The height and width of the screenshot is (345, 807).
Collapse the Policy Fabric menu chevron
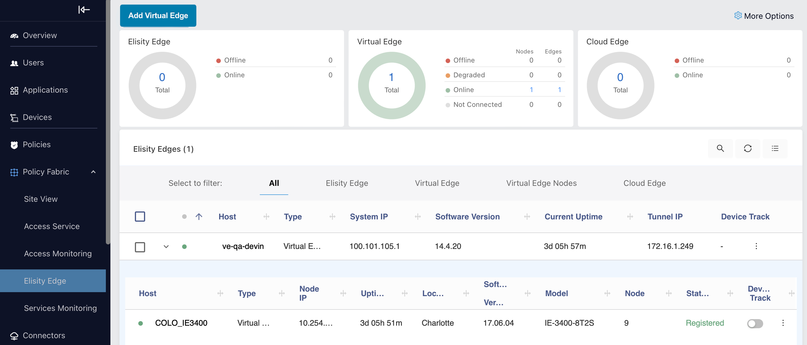pyautogui.click(x=93, y=172)
